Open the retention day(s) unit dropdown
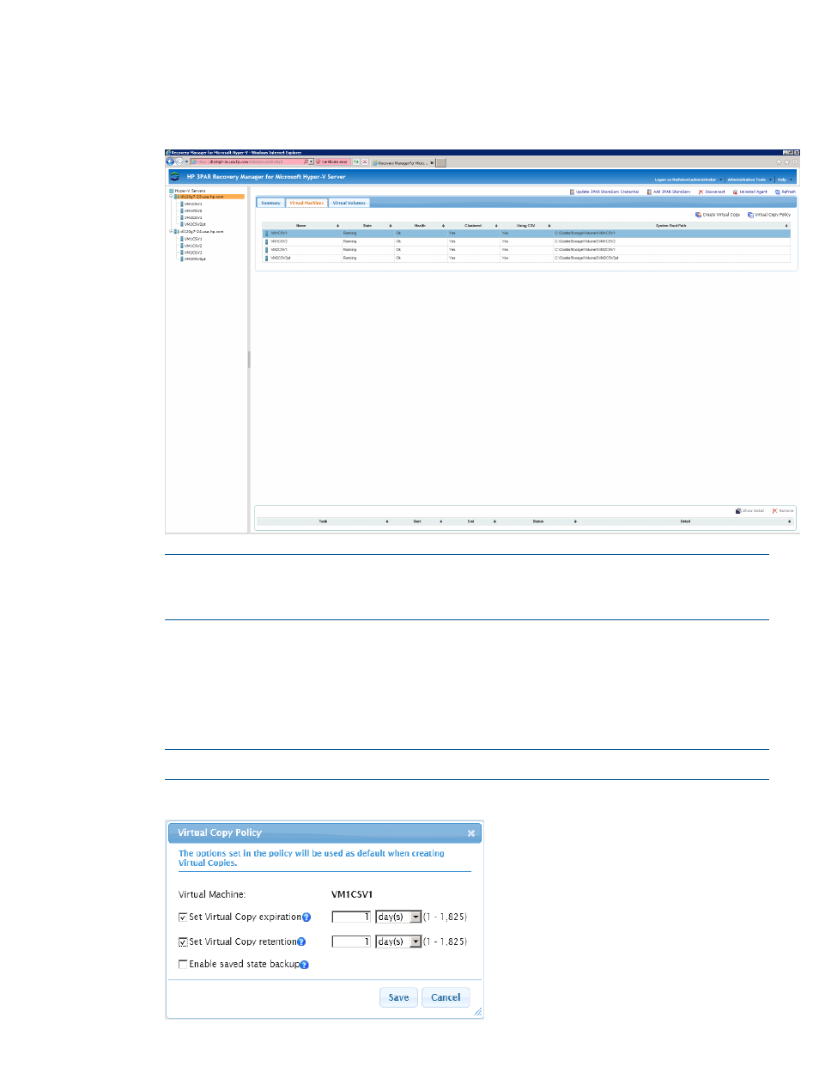This screenshot has width=819, height=1091. pyautogui.click(x=416, y=942)
